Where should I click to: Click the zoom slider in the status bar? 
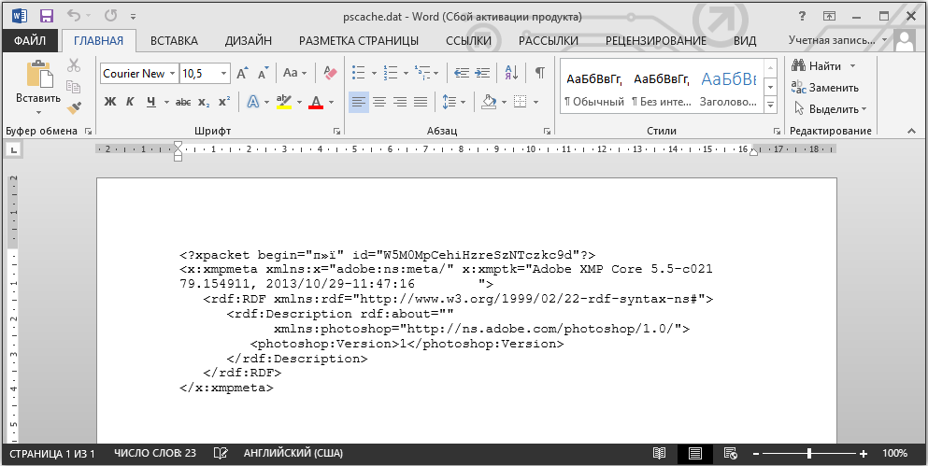(809, 454)
